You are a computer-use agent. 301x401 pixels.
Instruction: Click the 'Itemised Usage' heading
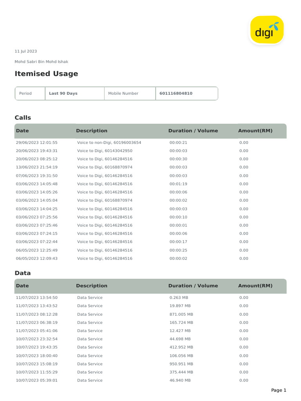tap(46, 74)
